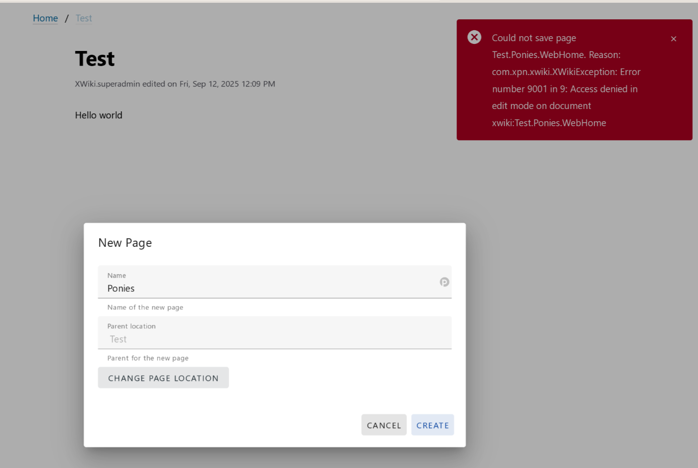Cancel the New Page dialog
This screenshot has width=698, height=468.
[x=383, y=425]
